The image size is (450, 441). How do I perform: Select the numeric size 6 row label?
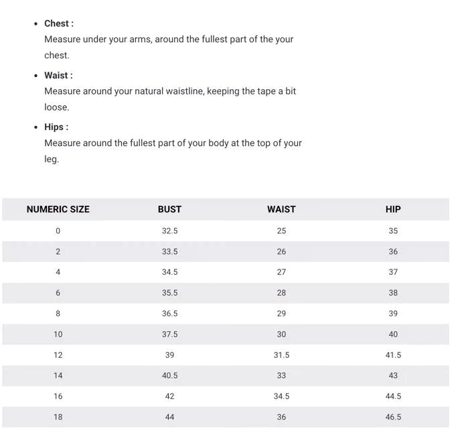(x=58, y=293)
